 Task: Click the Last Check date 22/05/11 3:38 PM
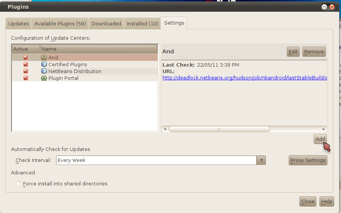pyautogui.click(x=218, y=65)
